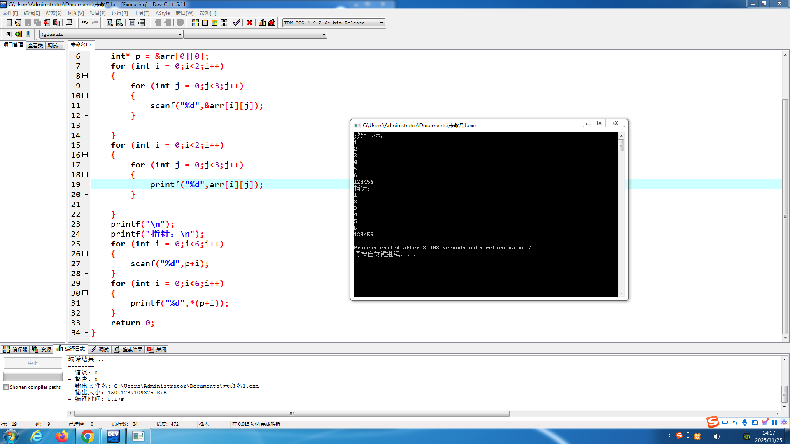Click the editor vertical scrollbar
Image resolution: width=790 pixels, height=444 pixels.
(785, 216)
